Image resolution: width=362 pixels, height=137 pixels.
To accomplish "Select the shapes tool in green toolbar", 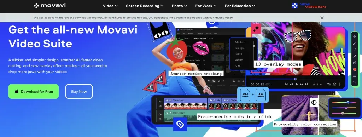I will (355, 63).
